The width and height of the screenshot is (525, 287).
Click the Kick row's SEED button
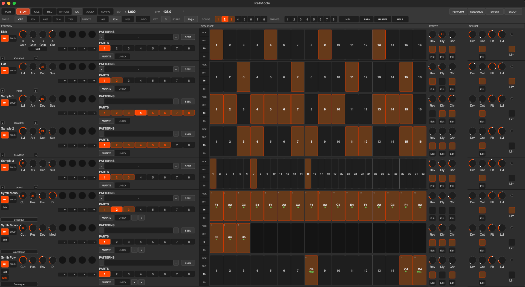188,37
